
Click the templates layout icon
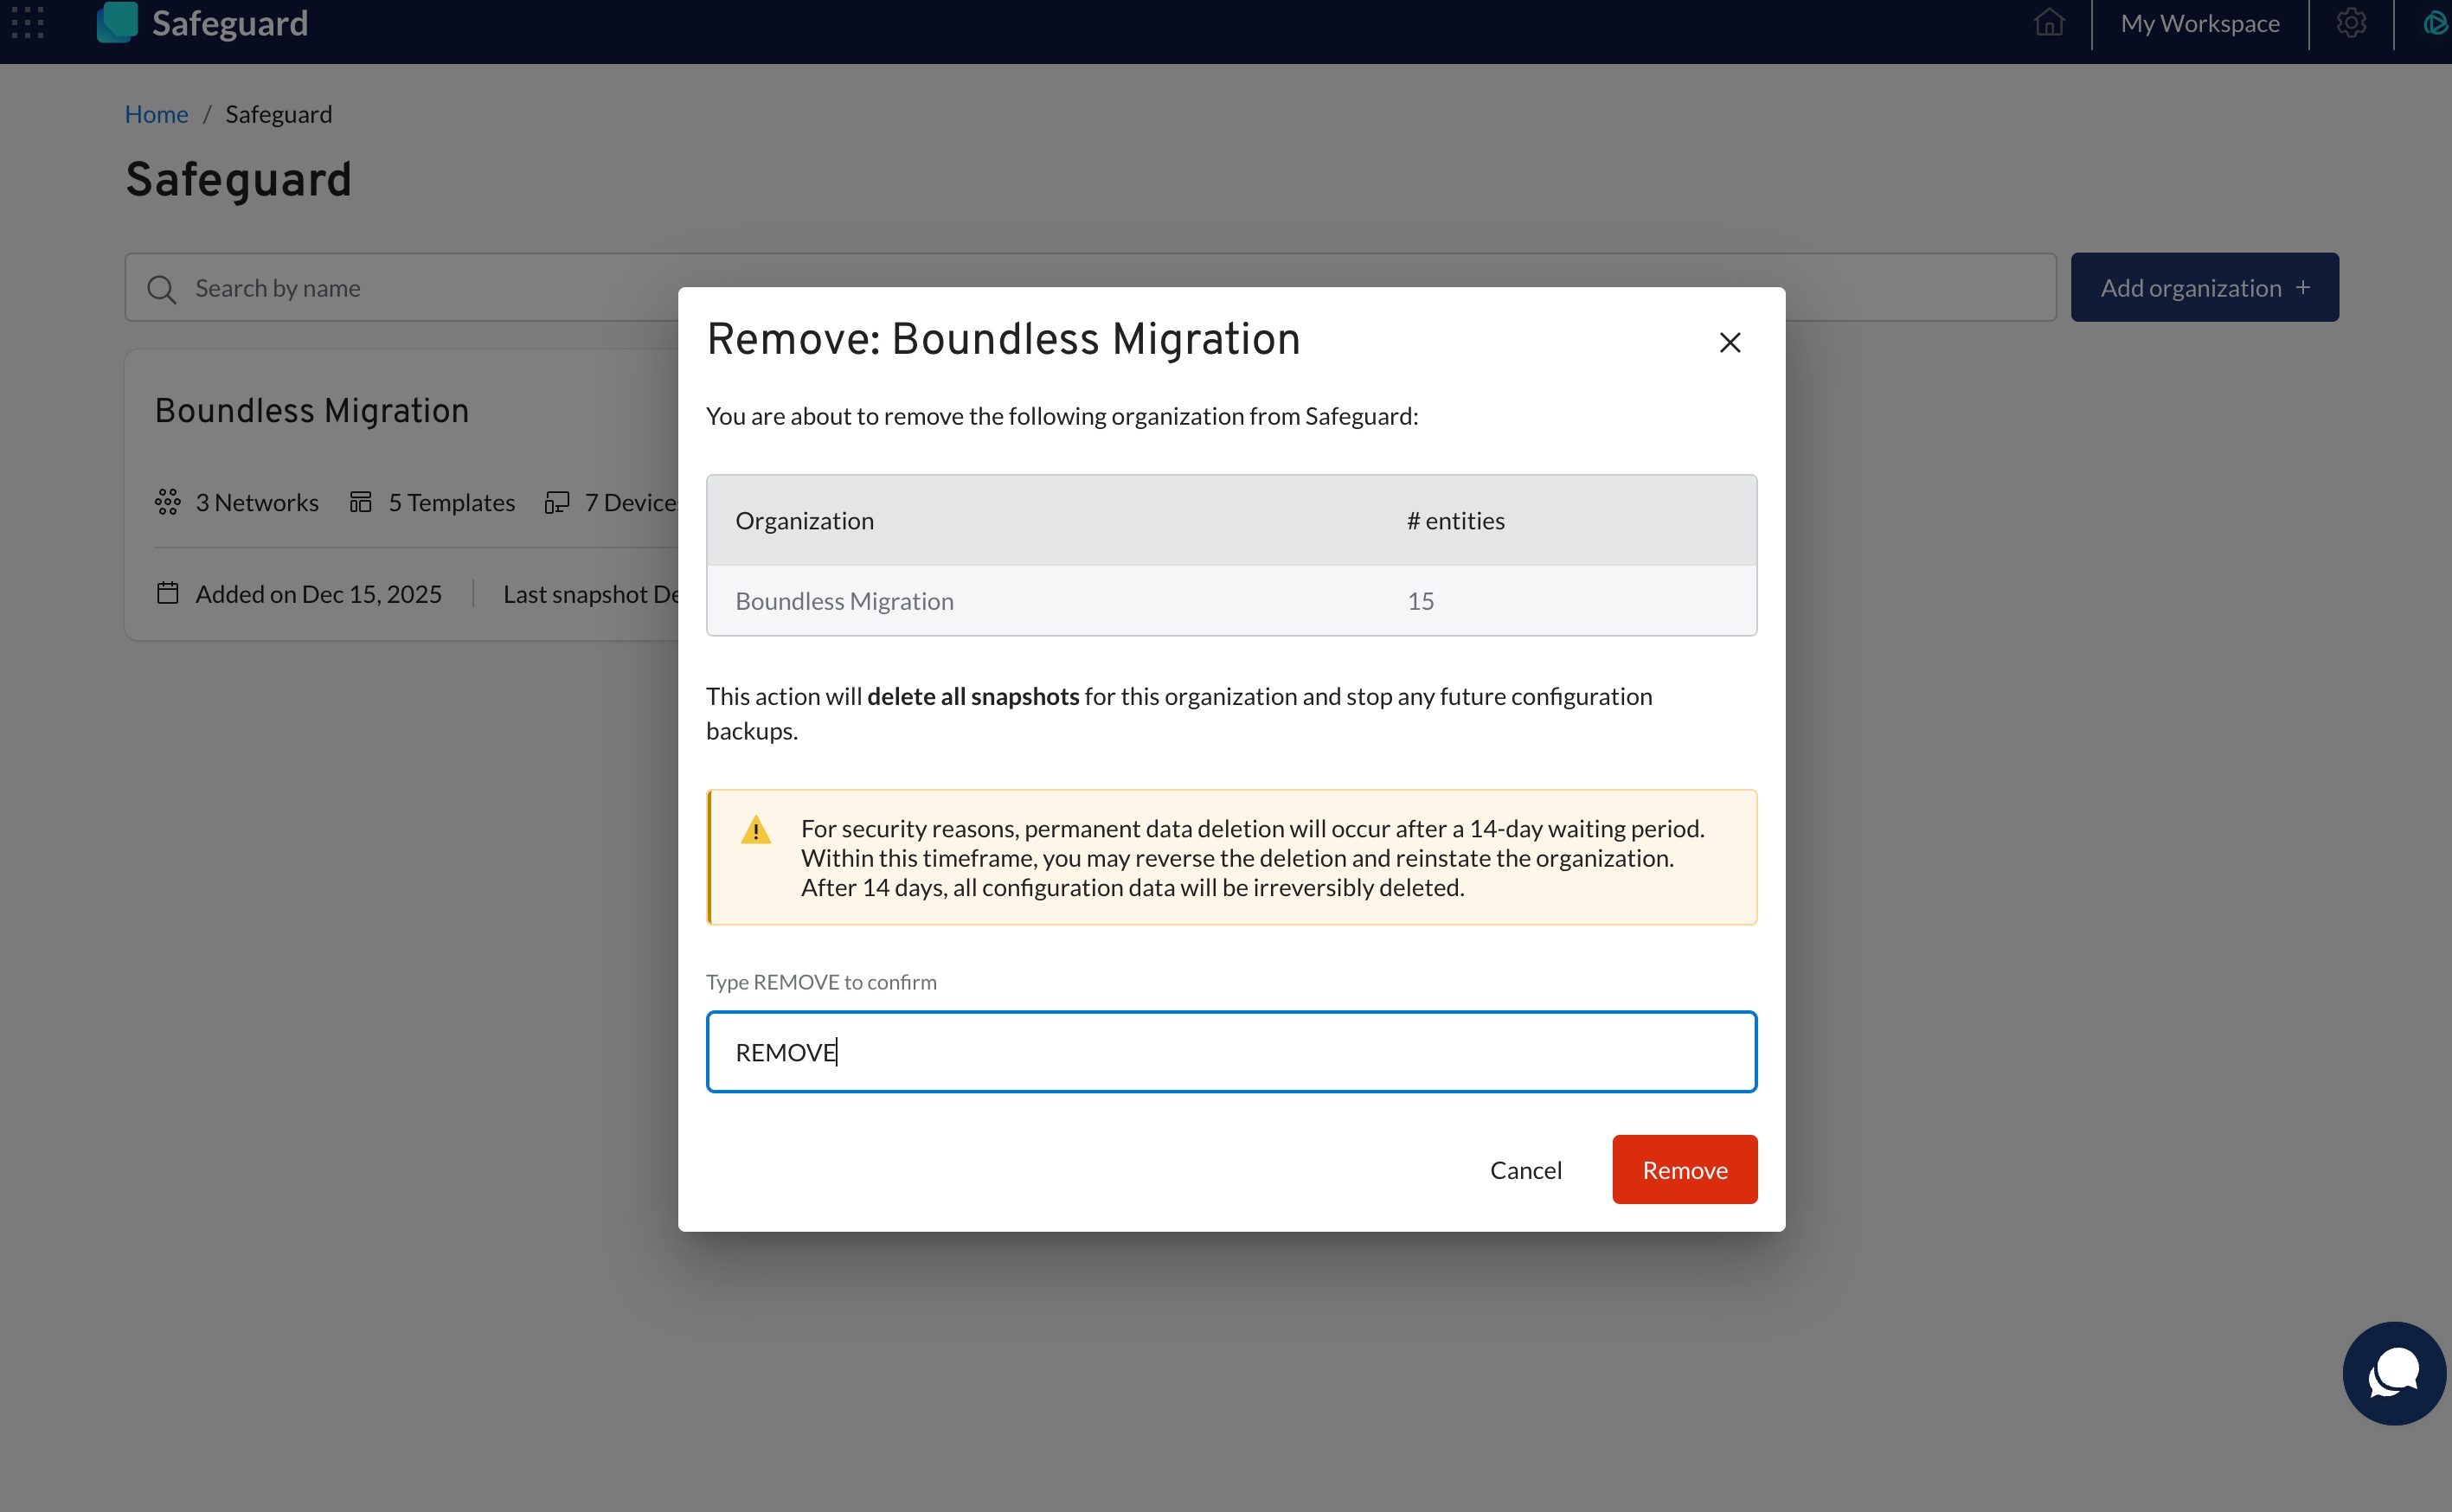tap(361, 502)
